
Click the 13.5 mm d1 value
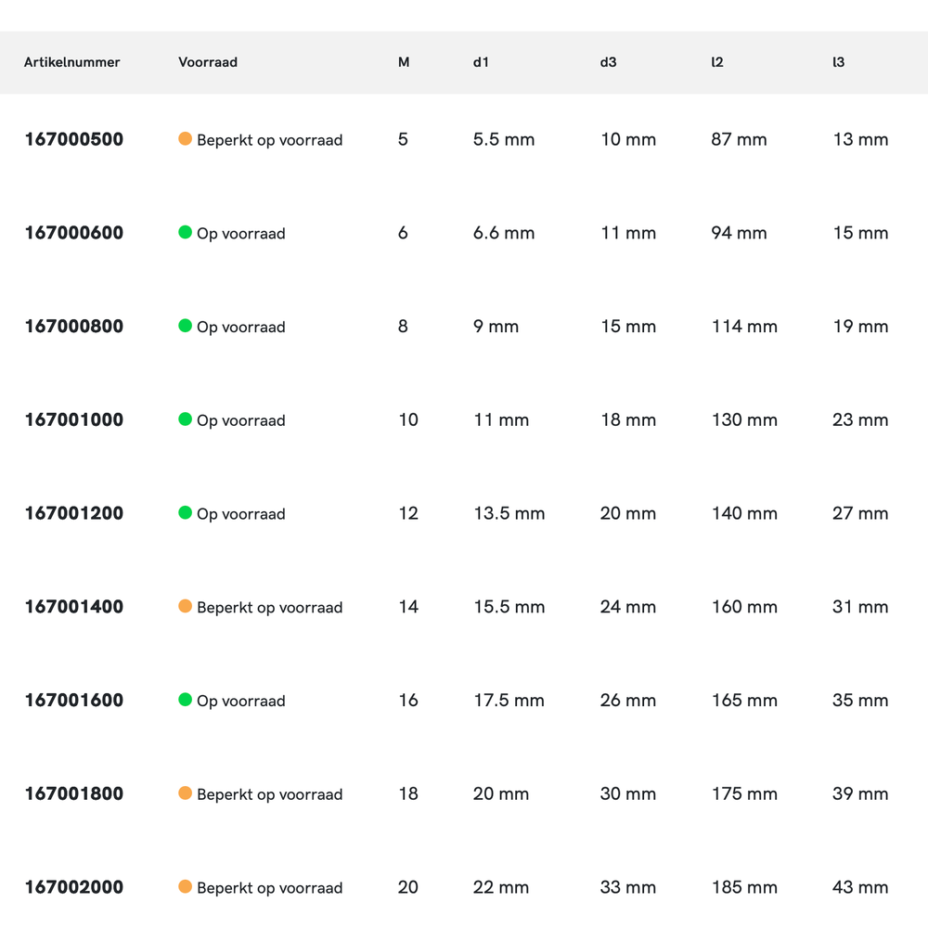tap(509, 513)
